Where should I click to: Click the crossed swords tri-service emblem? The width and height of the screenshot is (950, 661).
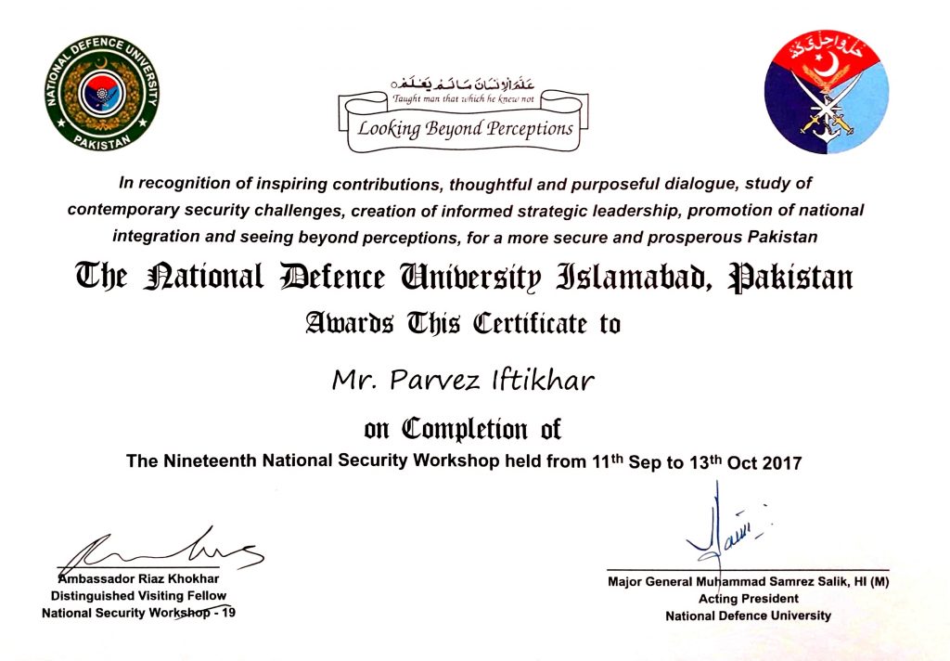point(827,92)
